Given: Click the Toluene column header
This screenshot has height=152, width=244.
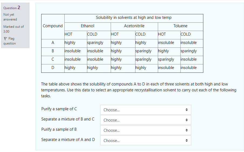Looking at the screenshot, I should pyautogui.click(x=180, y=26).
